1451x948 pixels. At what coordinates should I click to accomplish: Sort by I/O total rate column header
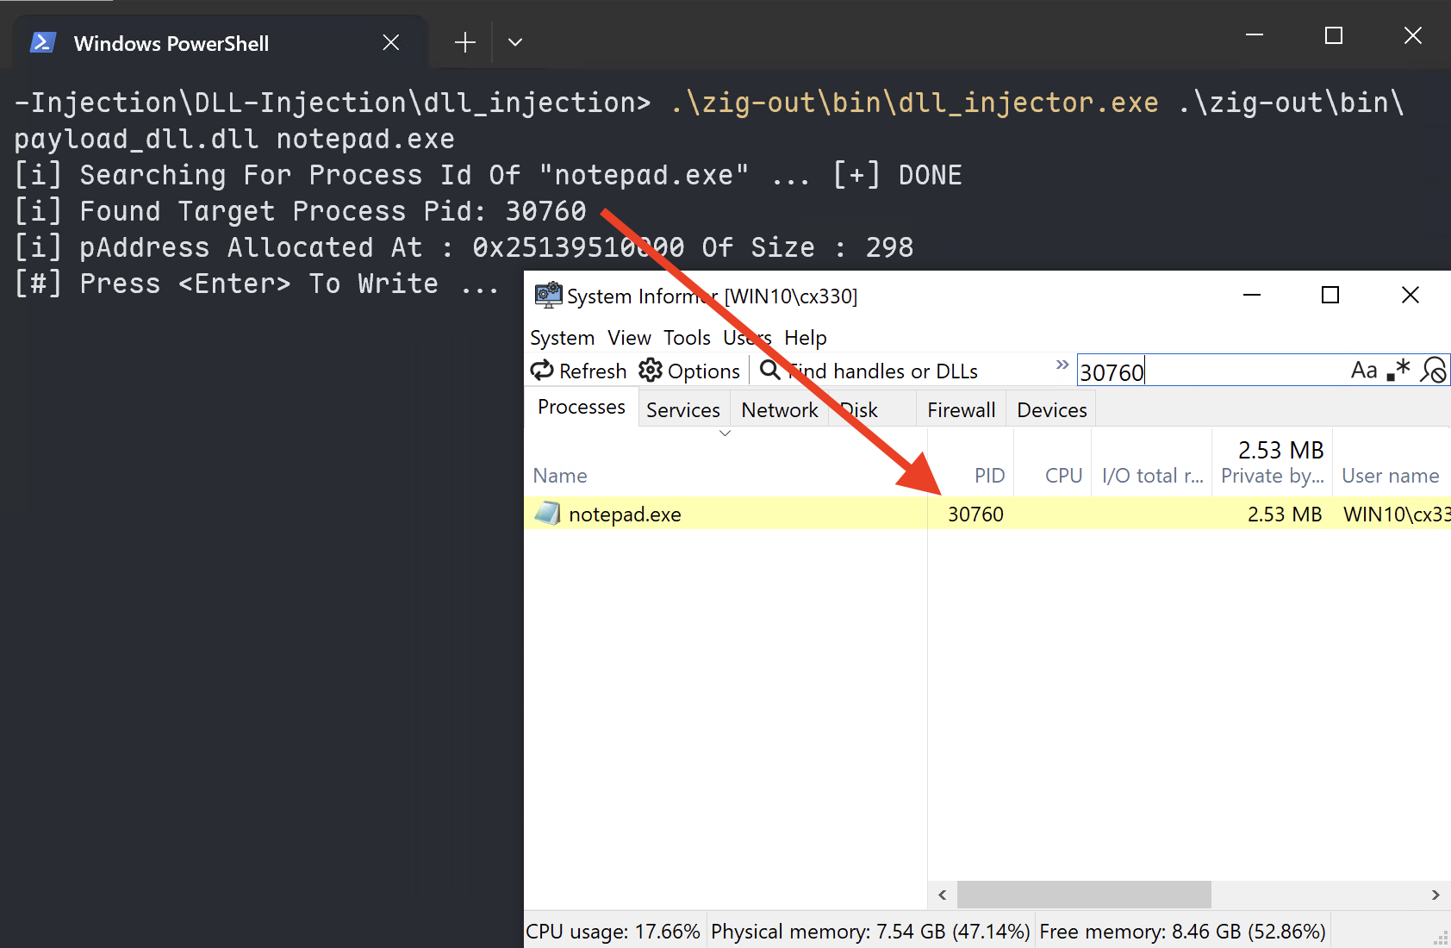[x=1152, y=463]
